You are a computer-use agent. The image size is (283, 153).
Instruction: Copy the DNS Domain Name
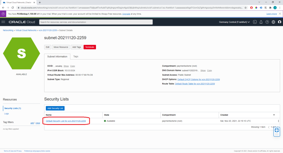[209, 70]
